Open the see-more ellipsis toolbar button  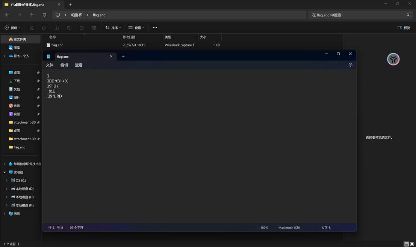155,27
